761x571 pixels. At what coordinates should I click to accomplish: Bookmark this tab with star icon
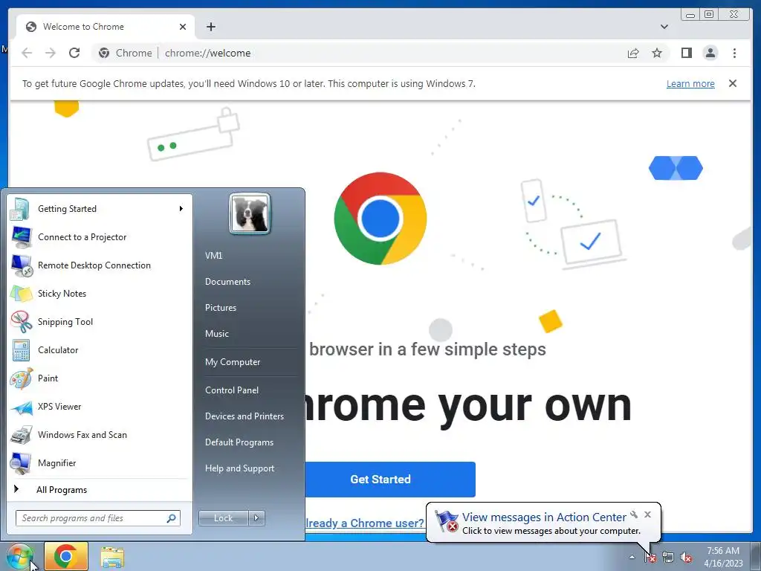tap(657, 53)
